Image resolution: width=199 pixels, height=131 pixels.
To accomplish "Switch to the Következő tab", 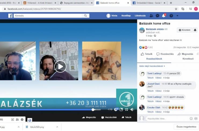I will click(x=188, y=59).
